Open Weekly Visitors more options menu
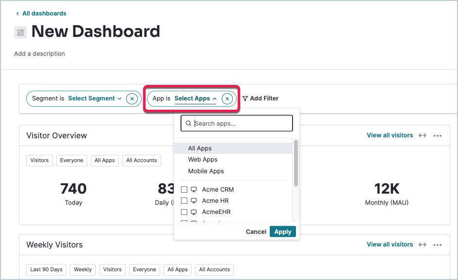Screen dimensions: 458x280 [x=438, y=245]
